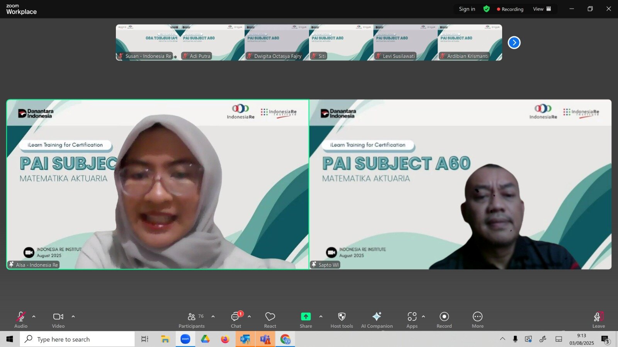Open the View layout menu
Image resolution: width=618 pixels, height=347 pixels.
pos(542,9)
